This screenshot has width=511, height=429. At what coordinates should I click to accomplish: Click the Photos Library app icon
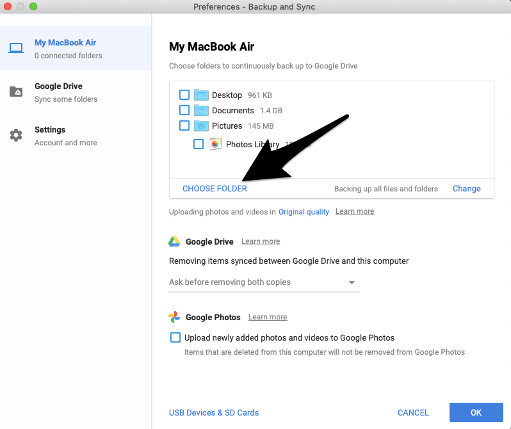pos(215,144)
